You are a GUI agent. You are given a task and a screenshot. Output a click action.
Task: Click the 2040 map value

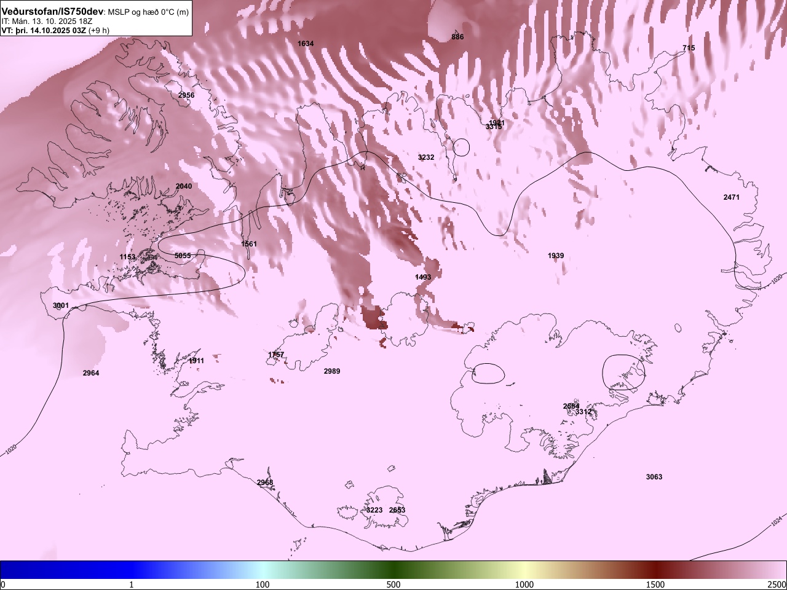184,186
